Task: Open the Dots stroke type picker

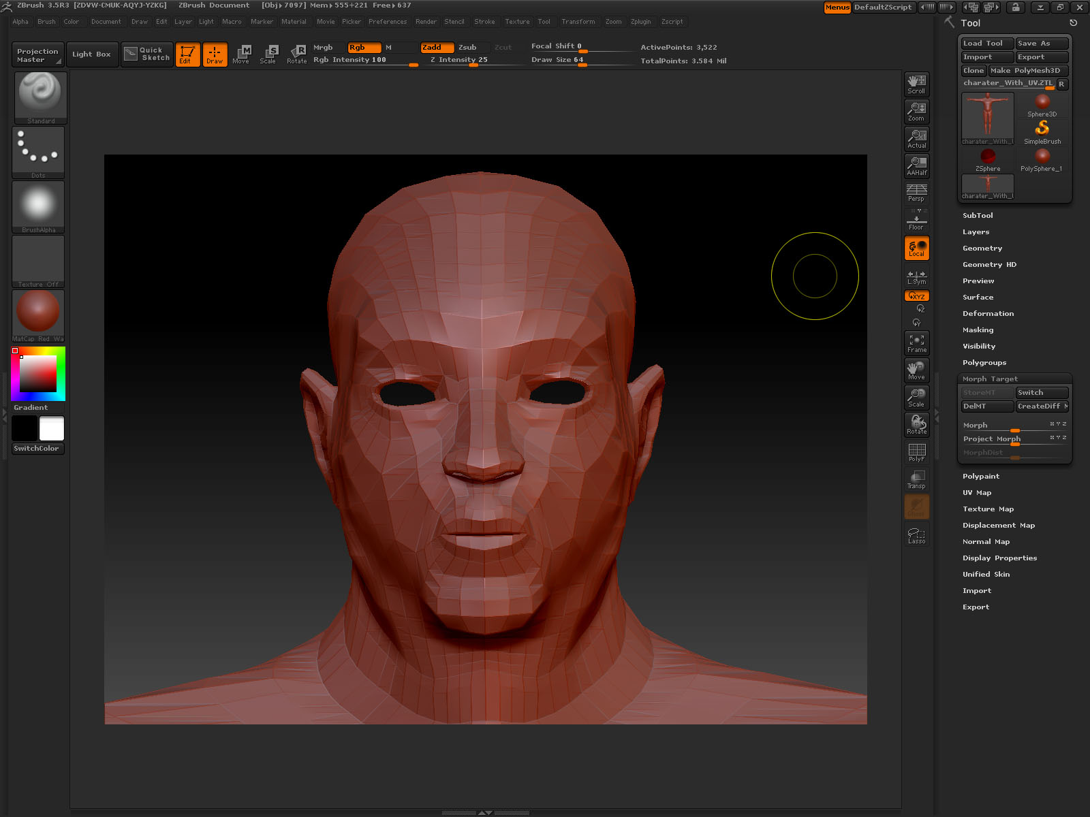Action: tap(38, 153)
